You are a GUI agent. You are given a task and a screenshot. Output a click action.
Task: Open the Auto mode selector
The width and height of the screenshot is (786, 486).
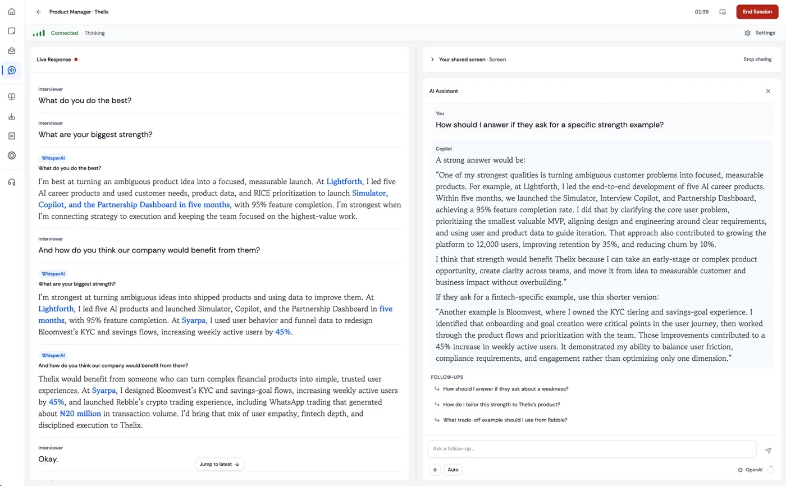tap(453, 470)
